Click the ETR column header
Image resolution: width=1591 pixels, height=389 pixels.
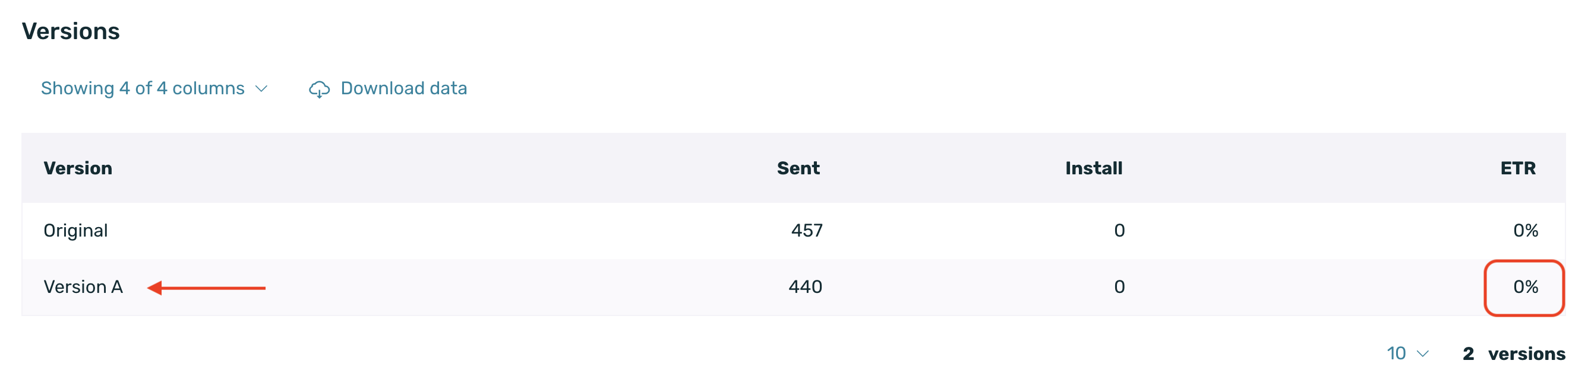(x=1517, y=168)
